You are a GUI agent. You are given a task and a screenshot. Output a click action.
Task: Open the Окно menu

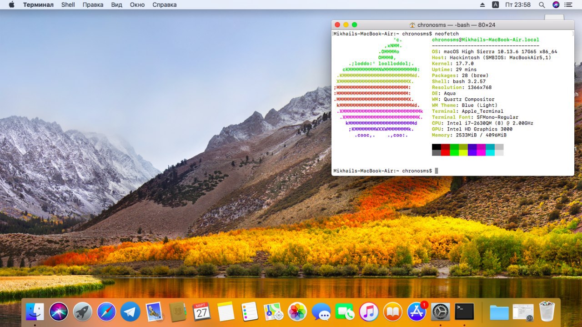click(137, 5)
